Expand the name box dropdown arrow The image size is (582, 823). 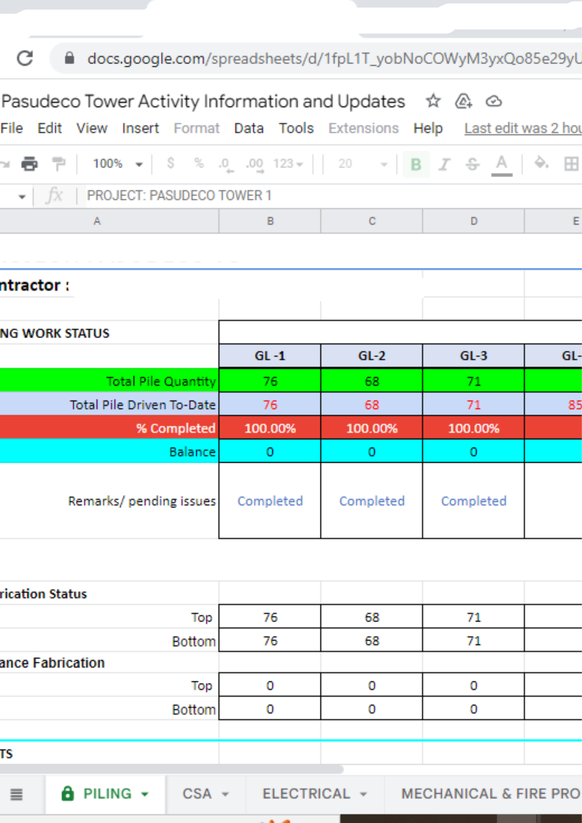(22, 197)
